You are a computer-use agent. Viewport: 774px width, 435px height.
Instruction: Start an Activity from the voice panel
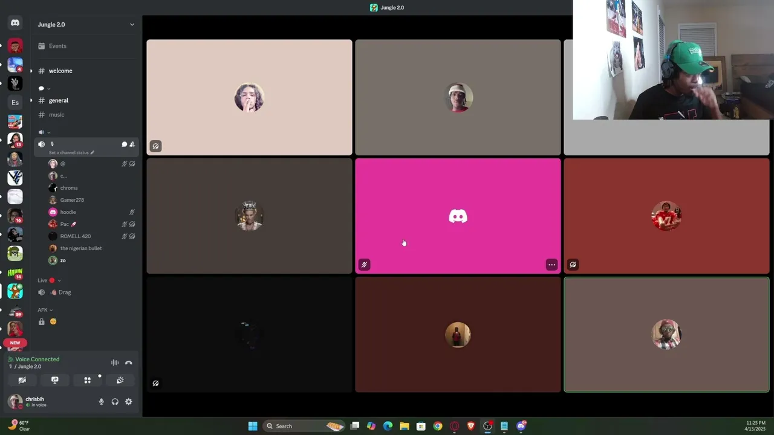point(87,380)
